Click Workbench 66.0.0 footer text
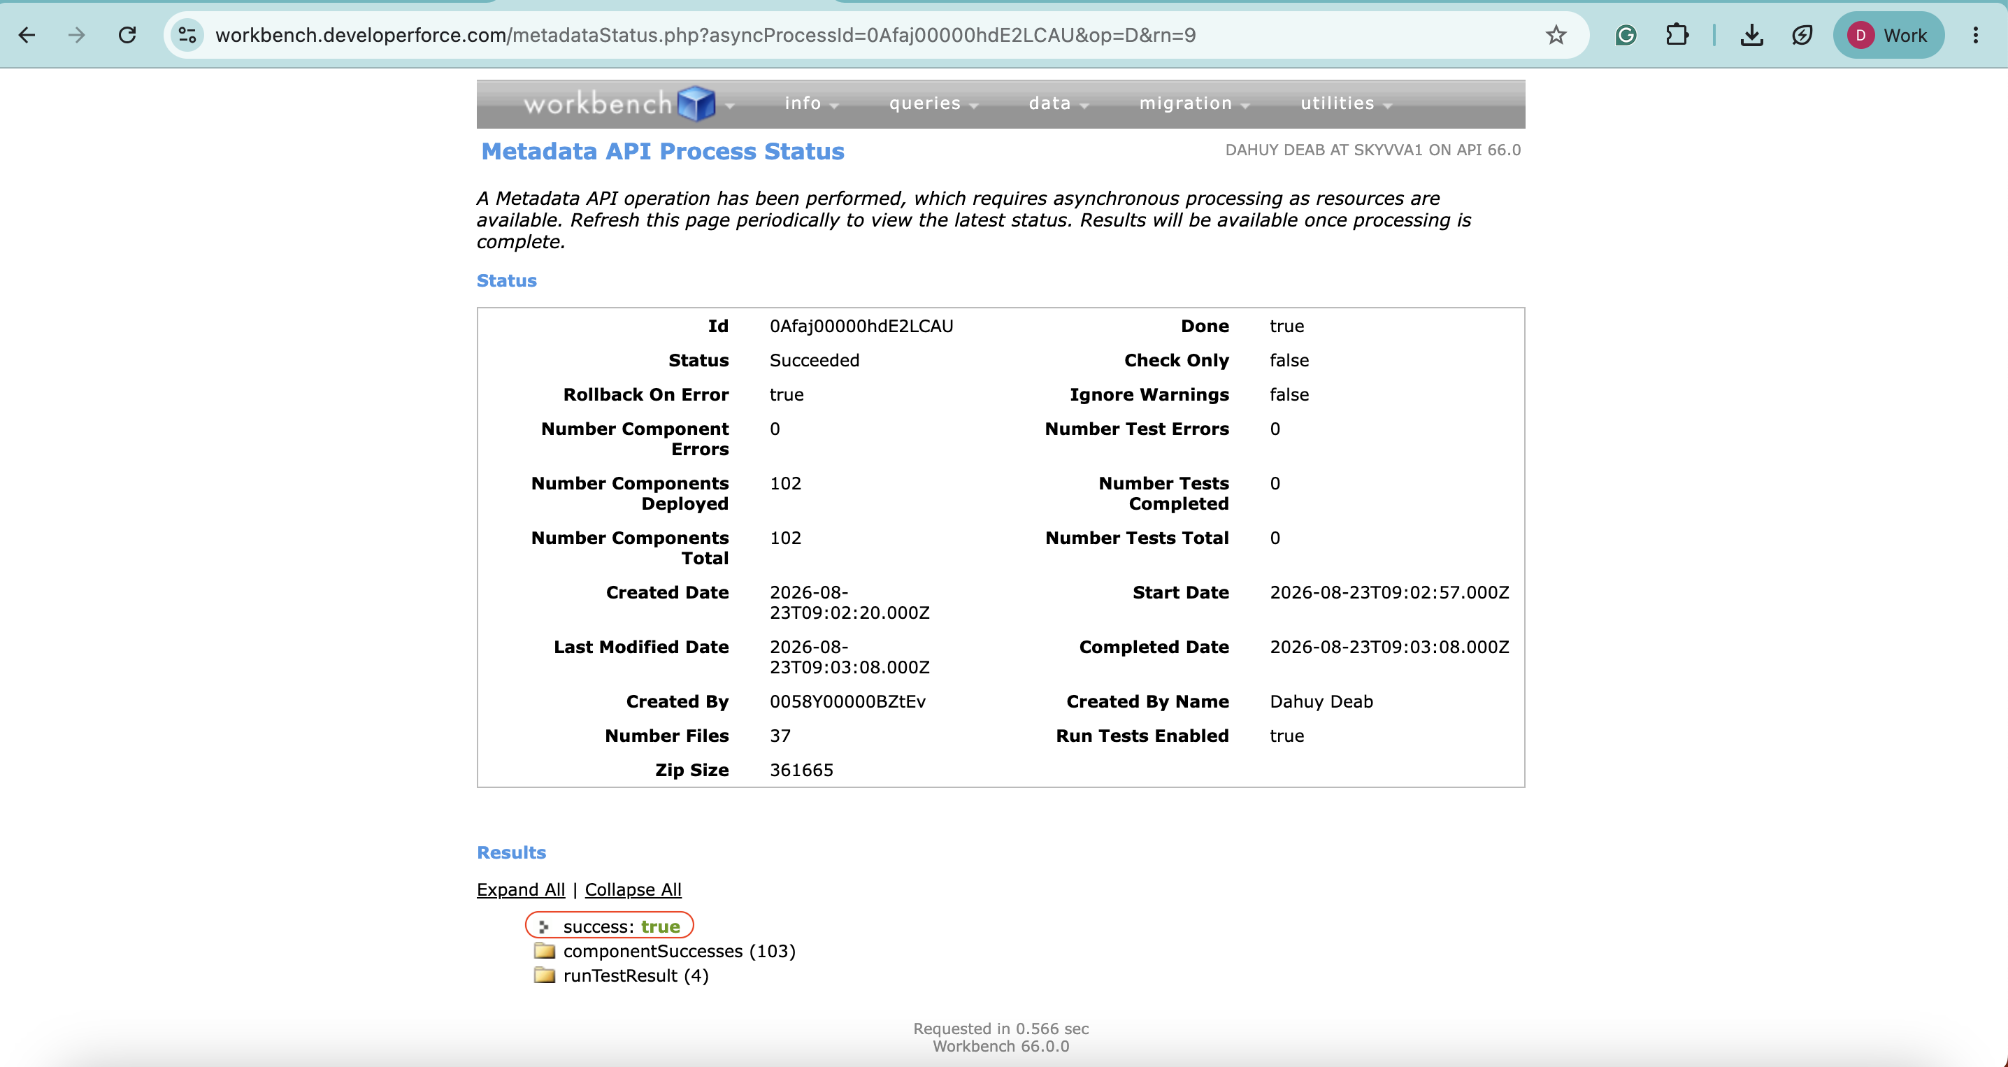2008x1067 pixels. (1001, 1046)
